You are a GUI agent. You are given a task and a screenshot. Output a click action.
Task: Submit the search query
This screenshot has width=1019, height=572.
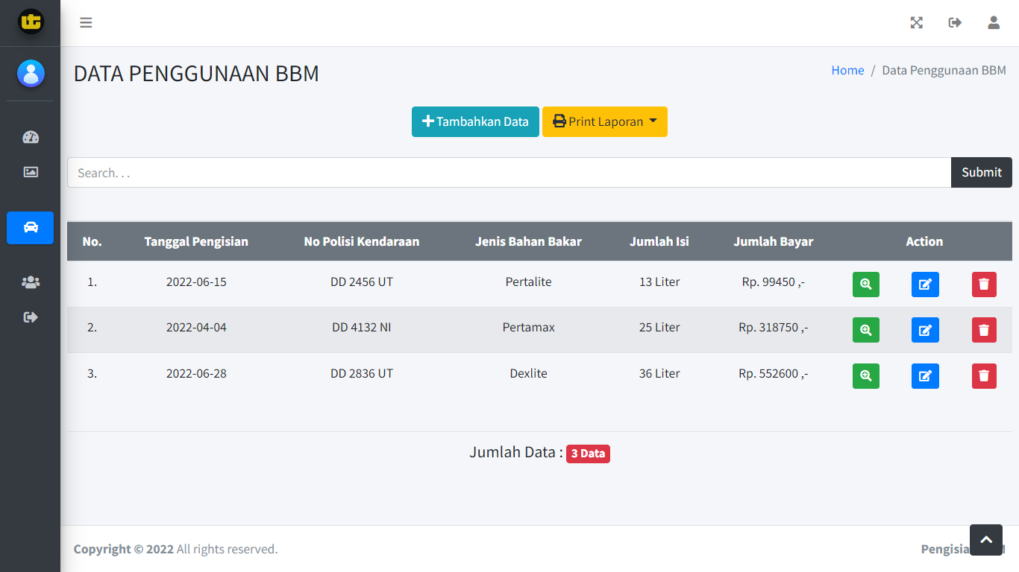pyautogui.click(x=981, y=172)
